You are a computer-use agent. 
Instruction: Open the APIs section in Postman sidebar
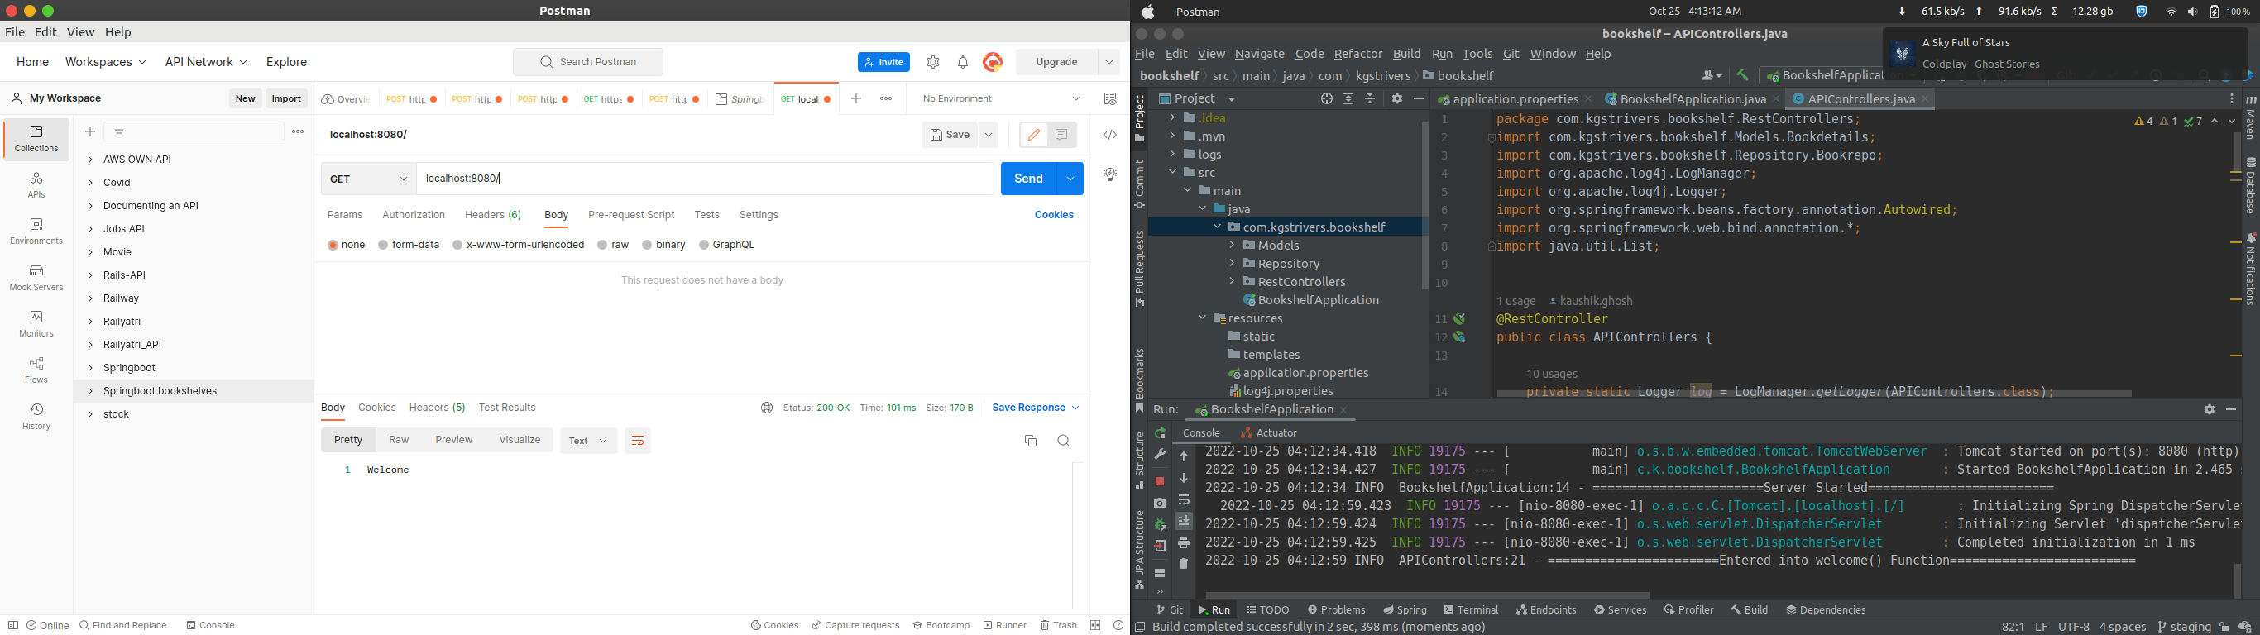pyautogui.click(x=36, y=184)
